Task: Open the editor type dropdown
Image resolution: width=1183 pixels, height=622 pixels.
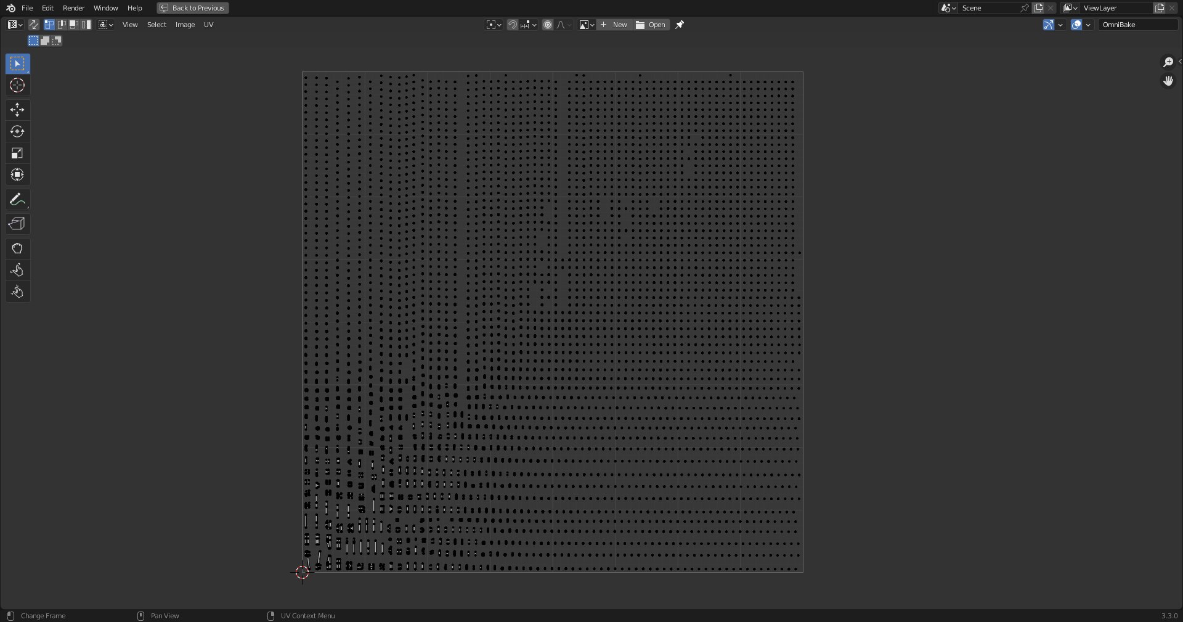Action: [x=15, y=25]
